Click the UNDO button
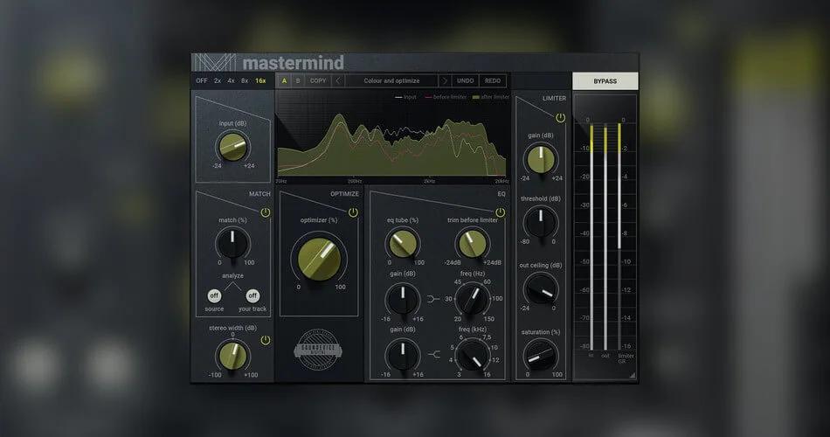Screen dimensions: 830x437 click(x=466, y=80)
